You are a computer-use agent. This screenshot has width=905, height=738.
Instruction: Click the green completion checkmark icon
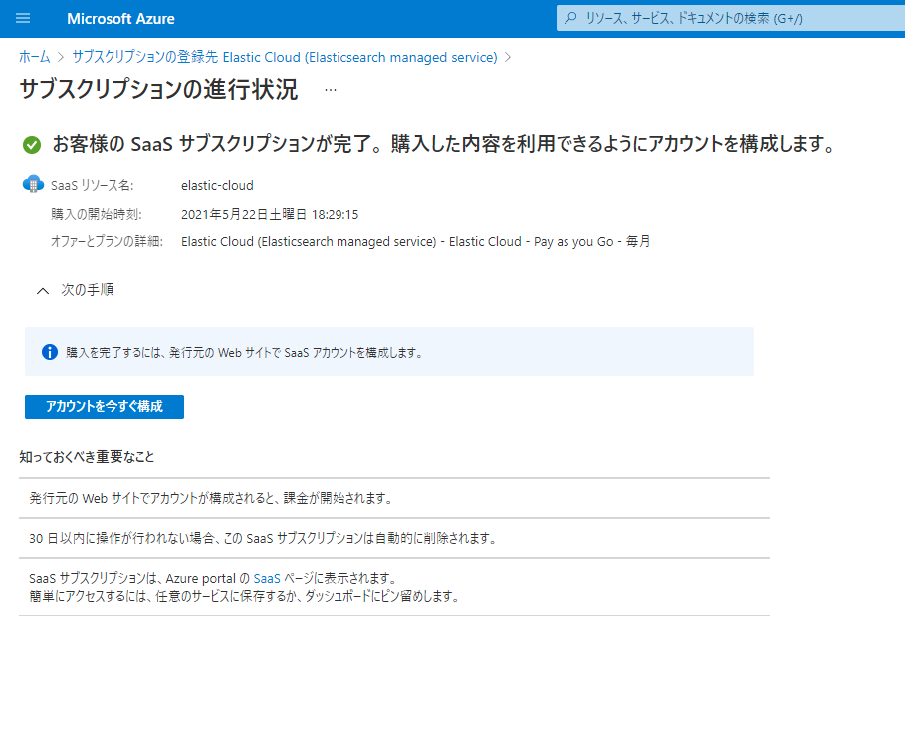coord(30,144)
